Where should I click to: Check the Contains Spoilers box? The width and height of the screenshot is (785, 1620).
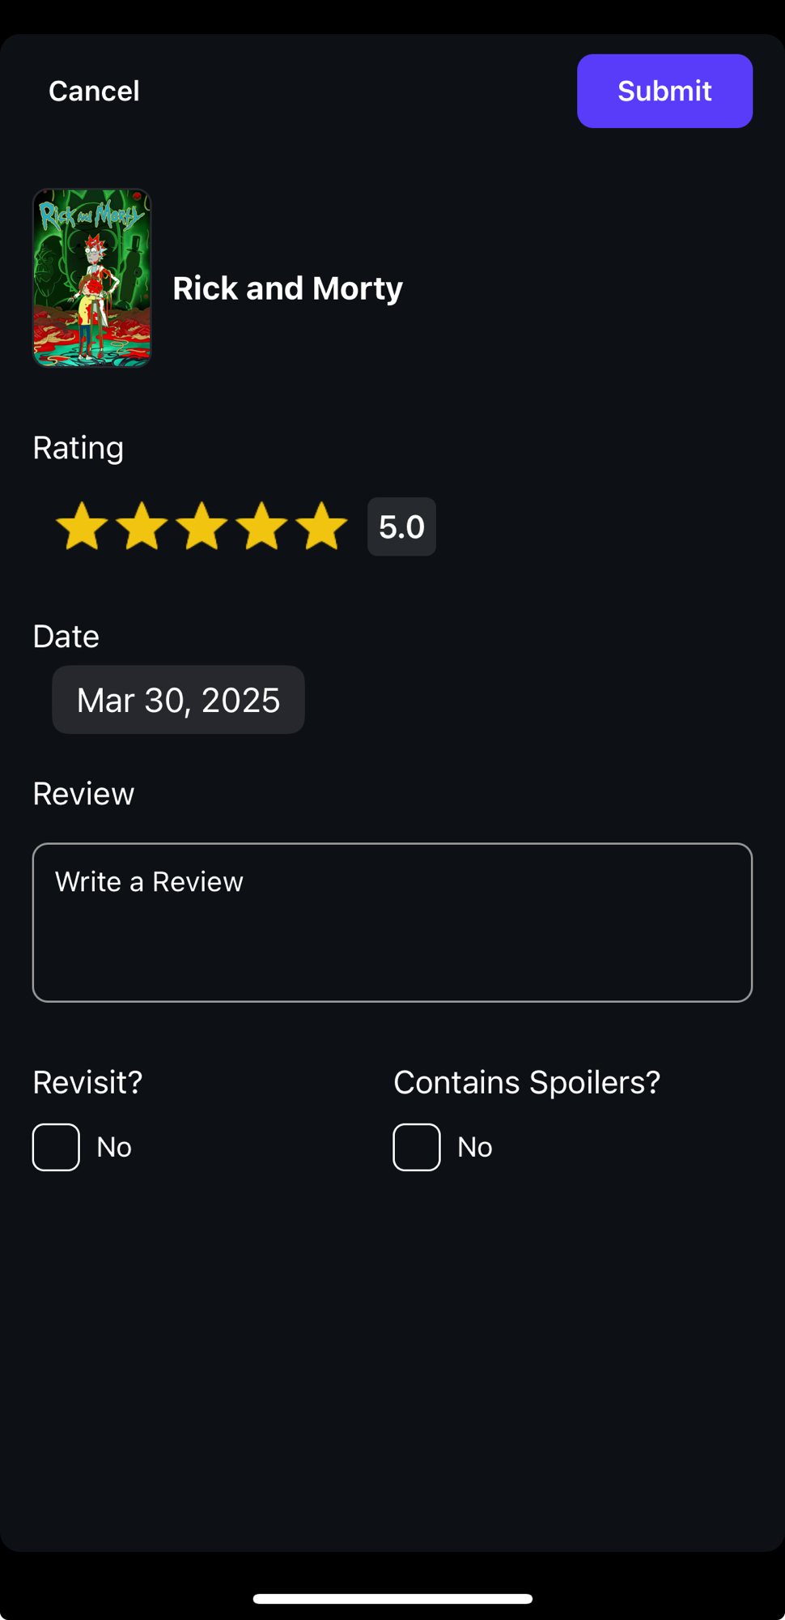(x=417, y=1147)
